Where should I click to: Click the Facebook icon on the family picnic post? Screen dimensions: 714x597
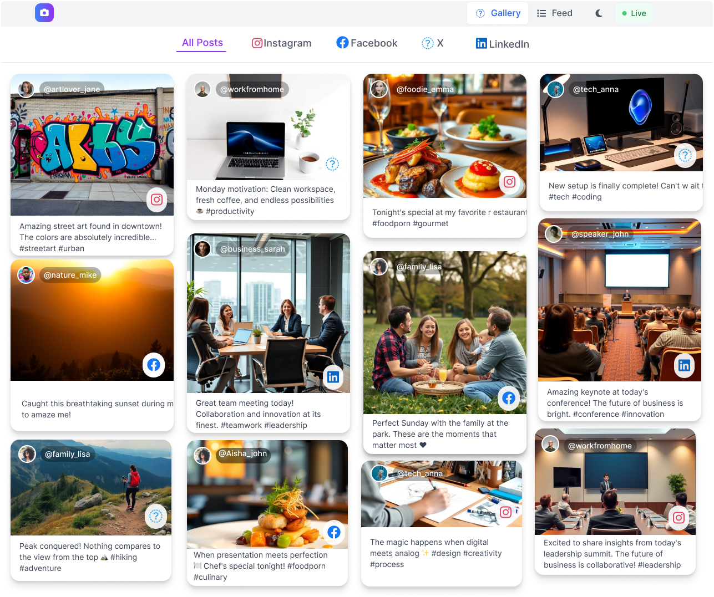click(509, 398)
